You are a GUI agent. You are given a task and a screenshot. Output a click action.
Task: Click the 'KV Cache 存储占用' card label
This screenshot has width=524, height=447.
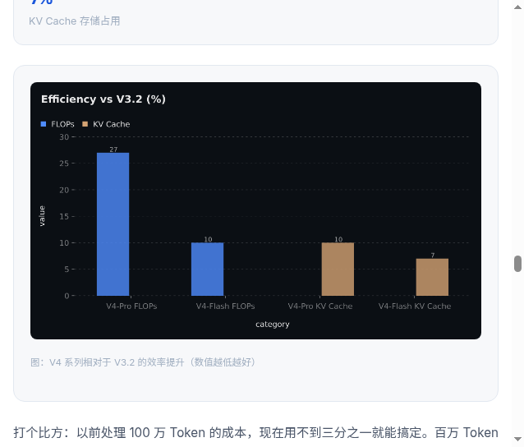pos(75,21)
